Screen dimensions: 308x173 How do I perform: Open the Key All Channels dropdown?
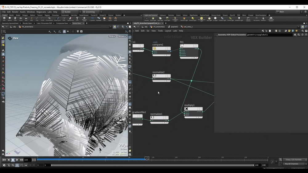(x=295, y=164)
